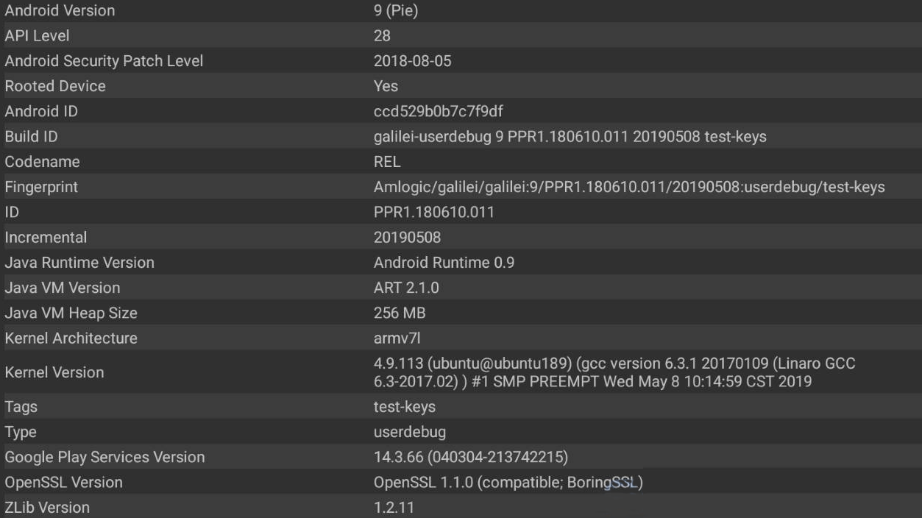
Task: Select the Java VM Heap Size row
Action: (461, 313)
